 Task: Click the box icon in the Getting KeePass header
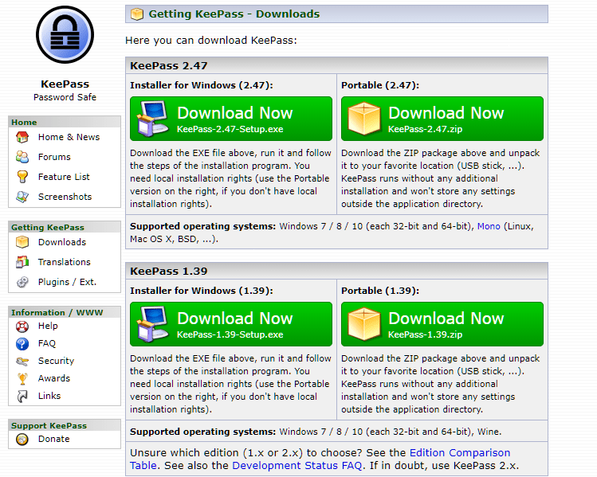coord(136,14)
